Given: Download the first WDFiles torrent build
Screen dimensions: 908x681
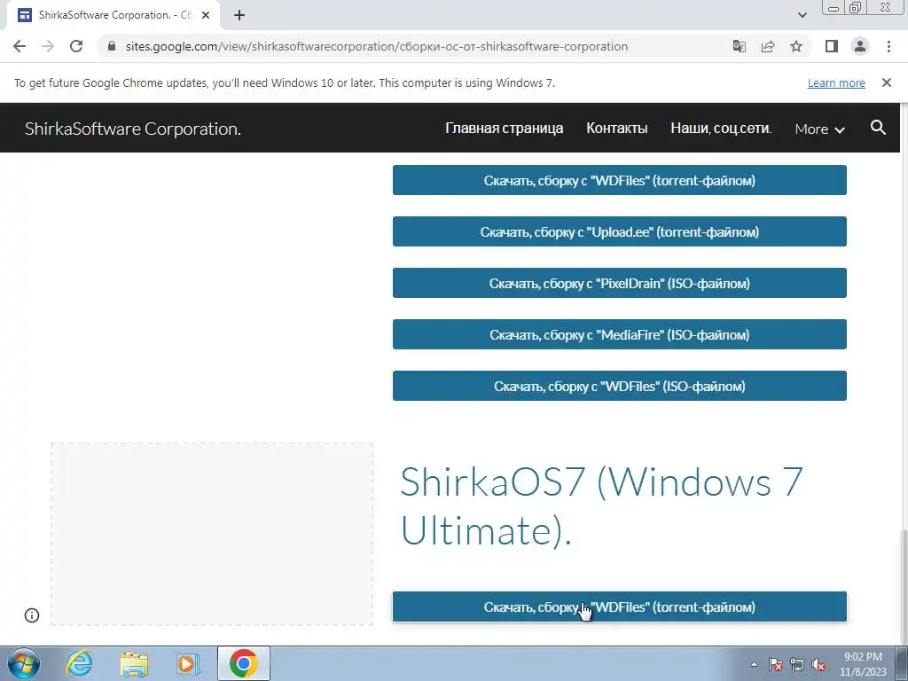Looking at the screenshot, I should coord(620,180).
